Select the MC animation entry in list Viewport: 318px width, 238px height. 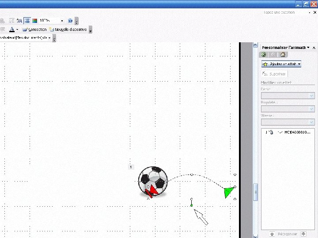coord(288,132)
